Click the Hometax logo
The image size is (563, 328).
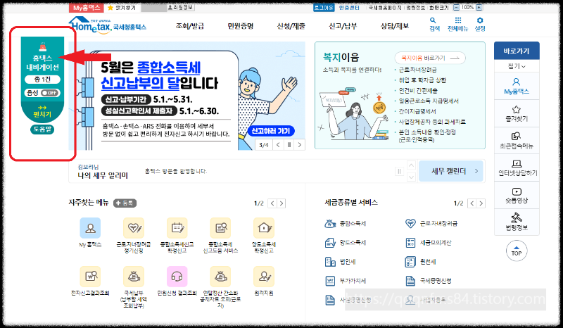108,25
